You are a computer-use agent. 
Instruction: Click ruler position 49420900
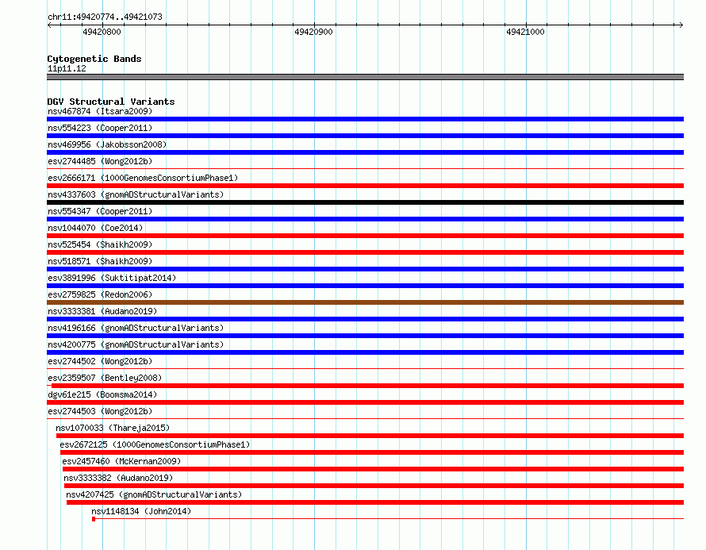click(x=314, y=32)
